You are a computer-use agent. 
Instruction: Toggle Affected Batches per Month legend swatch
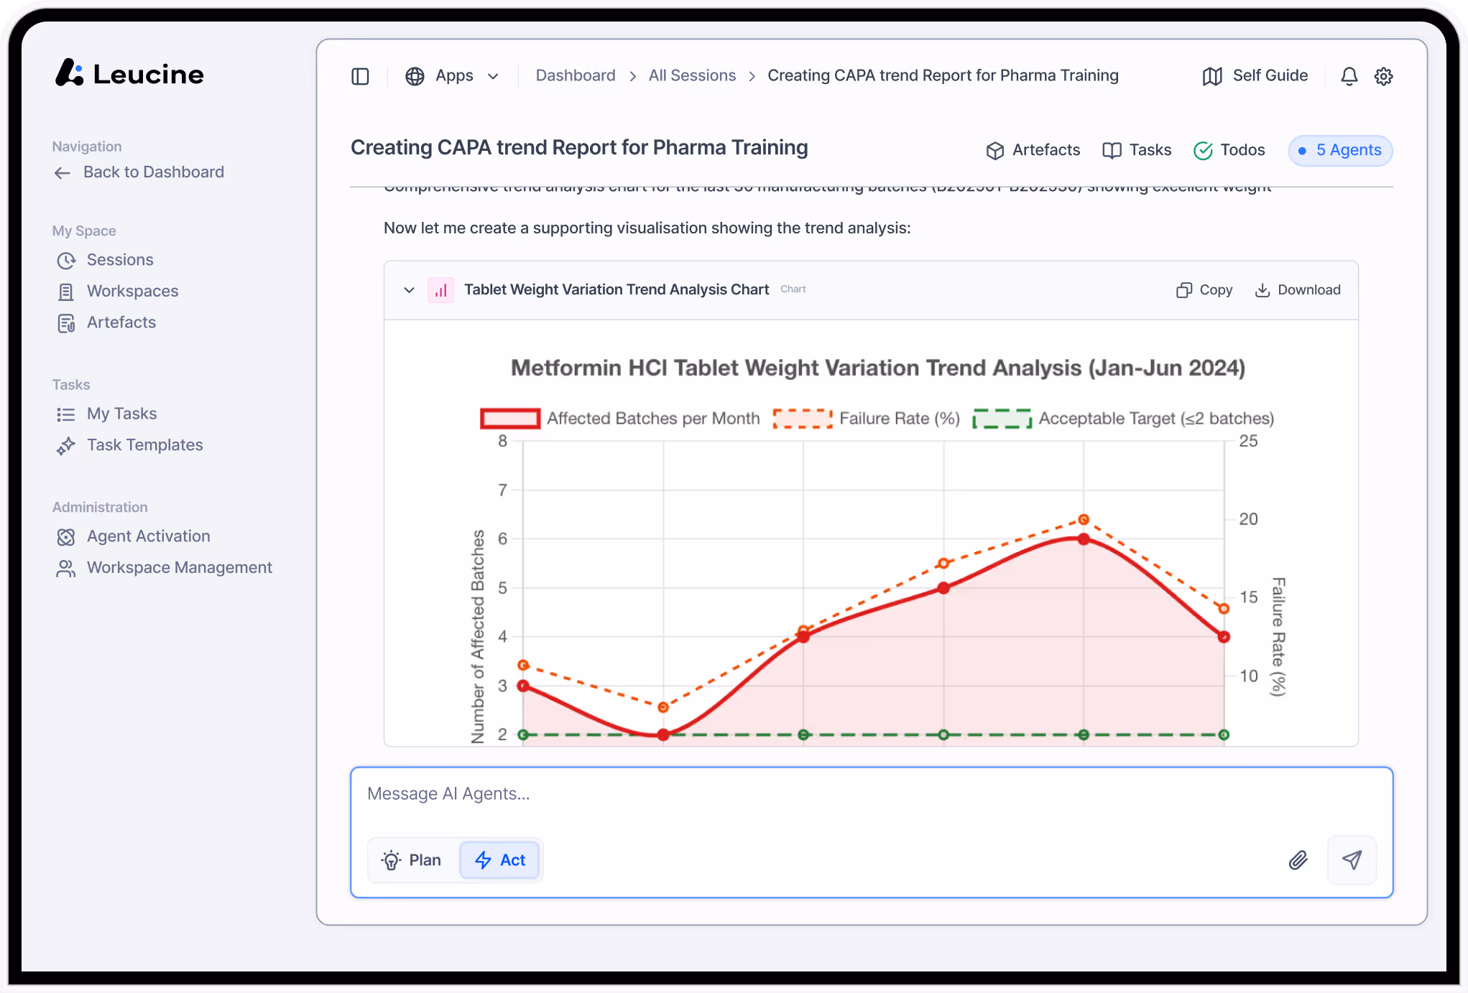pyautogui.click(x=510, y=419)
